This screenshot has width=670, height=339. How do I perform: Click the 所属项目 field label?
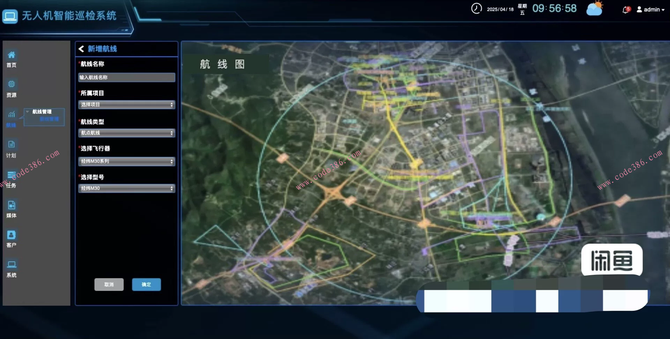92,93
